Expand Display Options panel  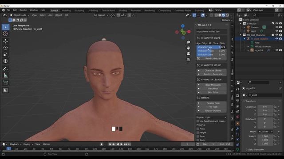(211, 111)
